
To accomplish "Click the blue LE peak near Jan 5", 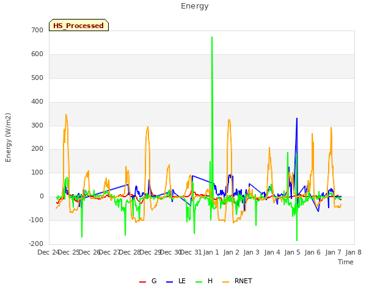I will coord(297,118).
